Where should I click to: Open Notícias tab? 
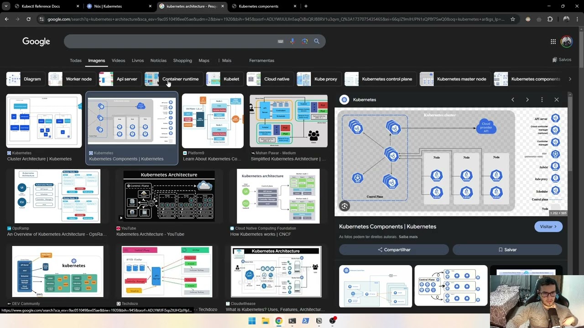(x=158, y=61)
